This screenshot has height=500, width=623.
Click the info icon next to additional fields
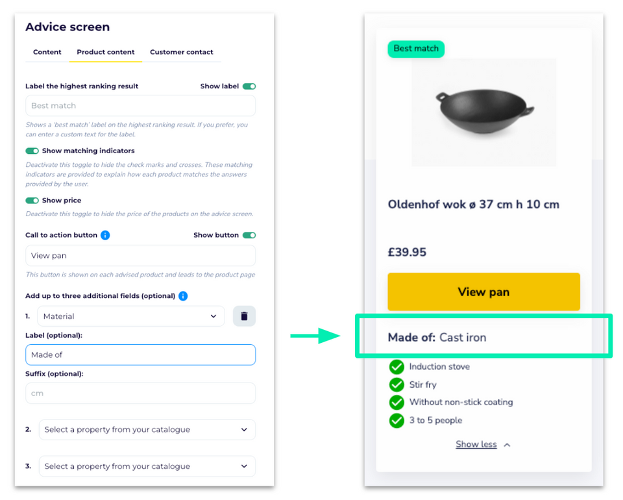(183, 296)
